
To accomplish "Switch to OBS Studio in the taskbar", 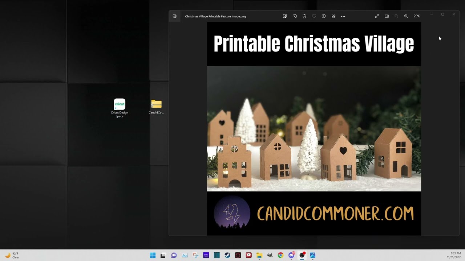I will (x=302, y=255).
